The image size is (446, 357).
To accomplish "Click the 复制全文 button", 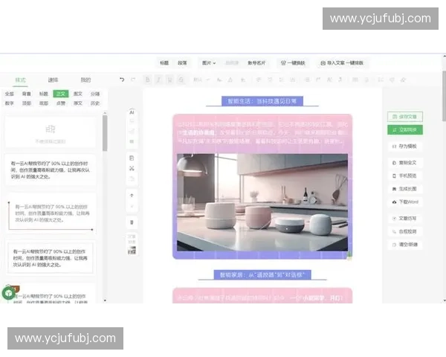I will pyautogui.click(x=405, y=163).
